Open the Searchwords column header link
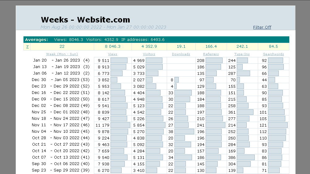The image size is (310, 174). 273,54
